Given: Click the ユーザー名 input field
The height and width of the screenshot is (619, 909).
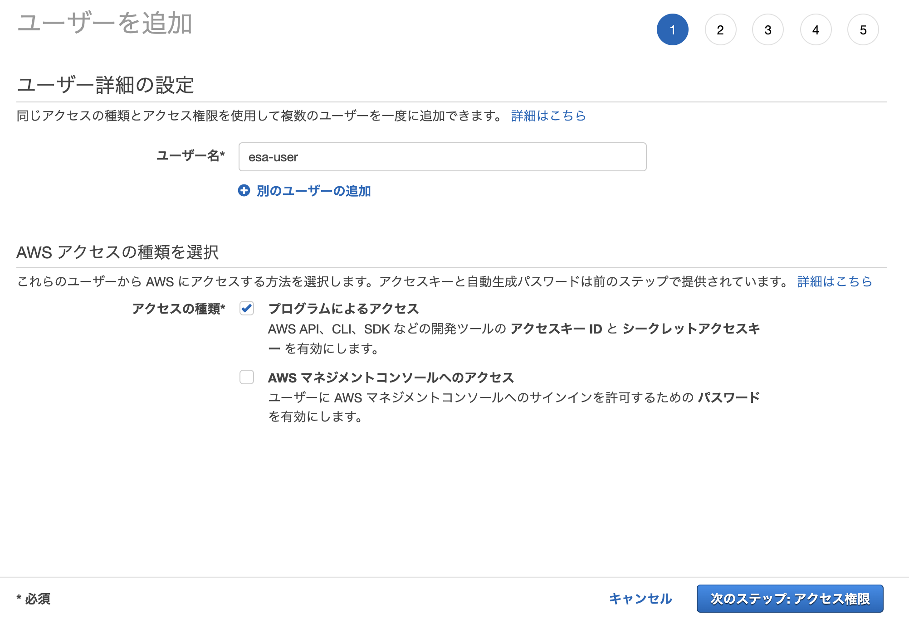Looking at the screenshot, I should point(442,157).
